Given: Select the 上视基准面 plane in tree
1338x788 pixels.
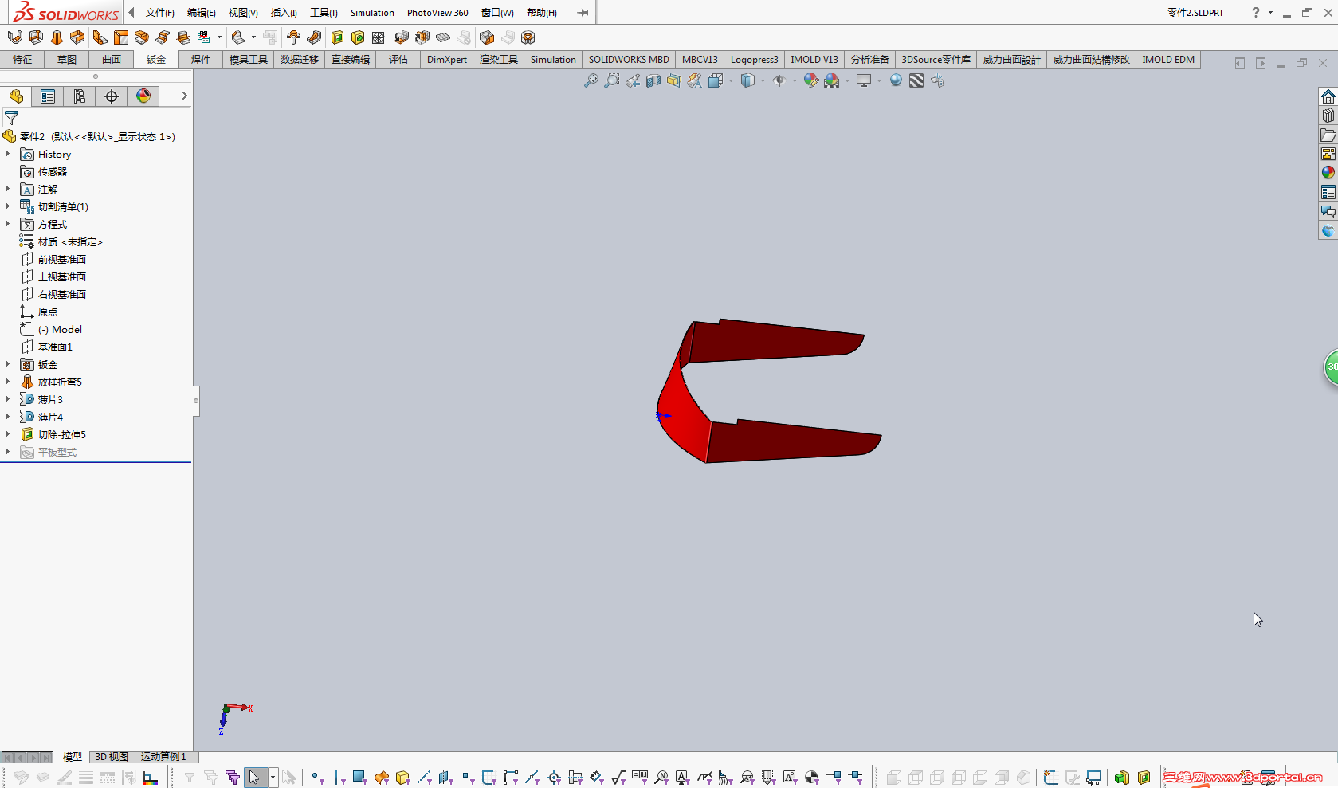Looking at the screenshot, I should click(62, 276).
